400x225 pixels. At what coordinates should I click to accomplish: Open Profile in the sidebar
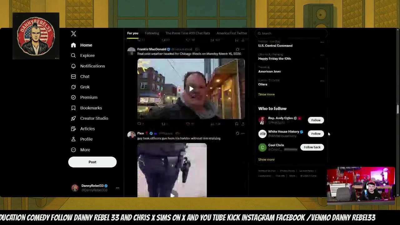click(82, 139)
